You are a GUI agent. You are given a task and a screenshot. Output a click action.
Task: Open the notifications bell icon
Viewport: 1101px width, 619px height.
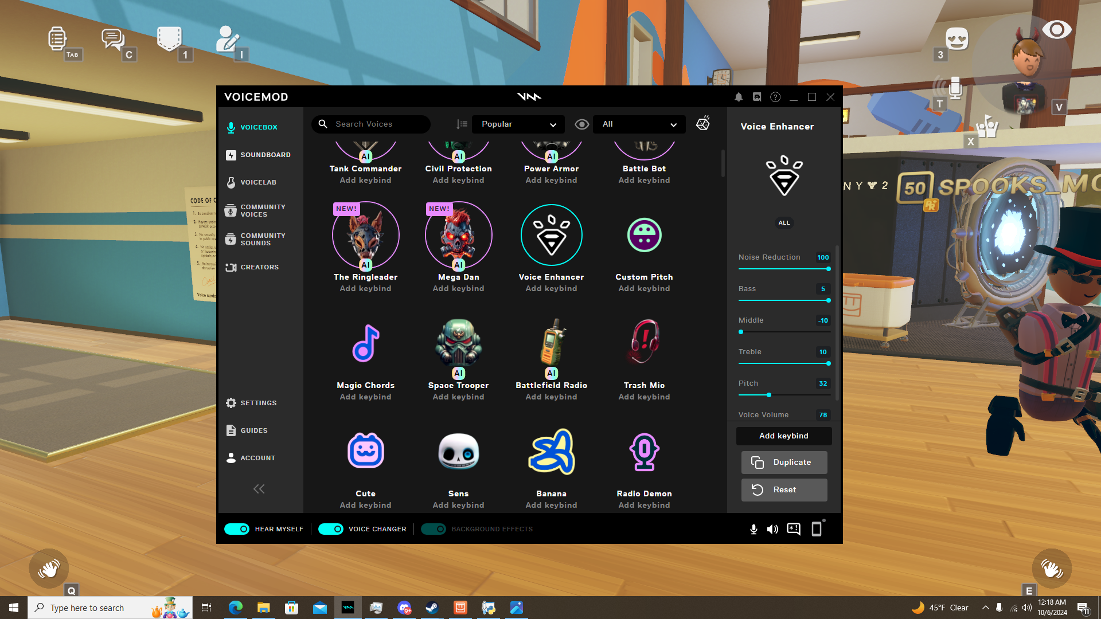pos(739,97)
